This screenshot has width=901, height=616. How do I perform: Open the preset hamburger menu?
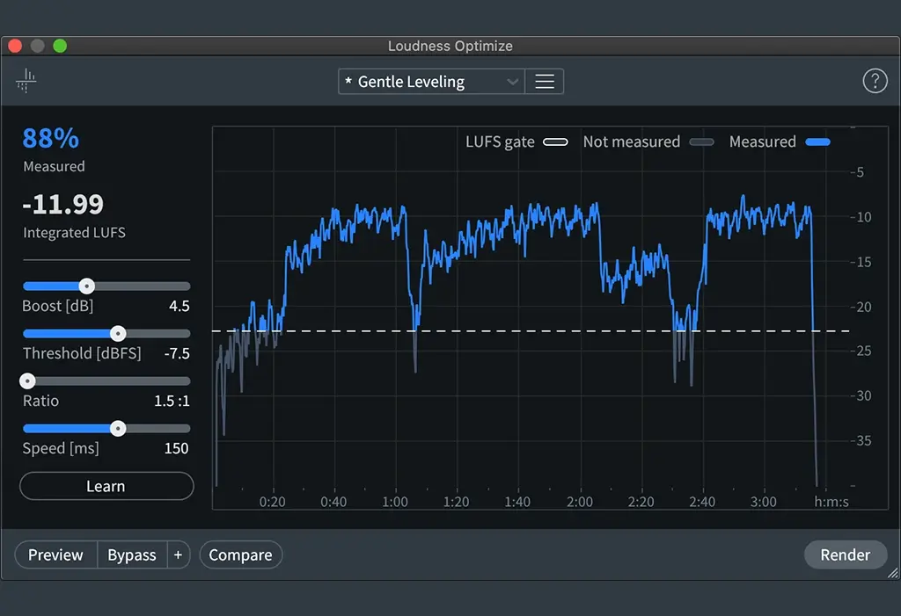pyautogui.click(x=544, y=82)
